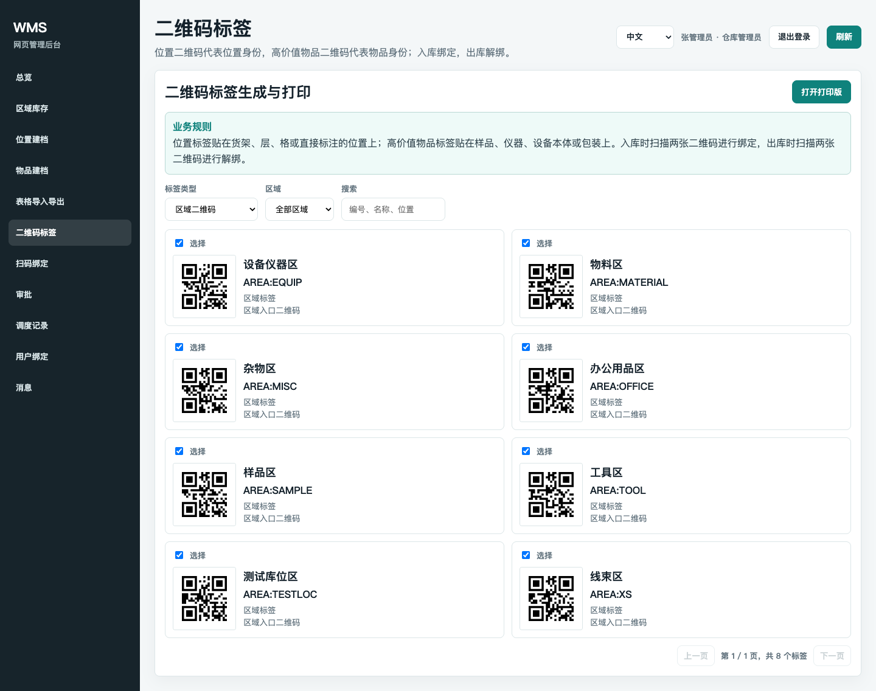This screenshot has height=691, width=876.
Task: Open the 标签类型 dropdown showing 区域二维码
Action: [x=211, y=209]
